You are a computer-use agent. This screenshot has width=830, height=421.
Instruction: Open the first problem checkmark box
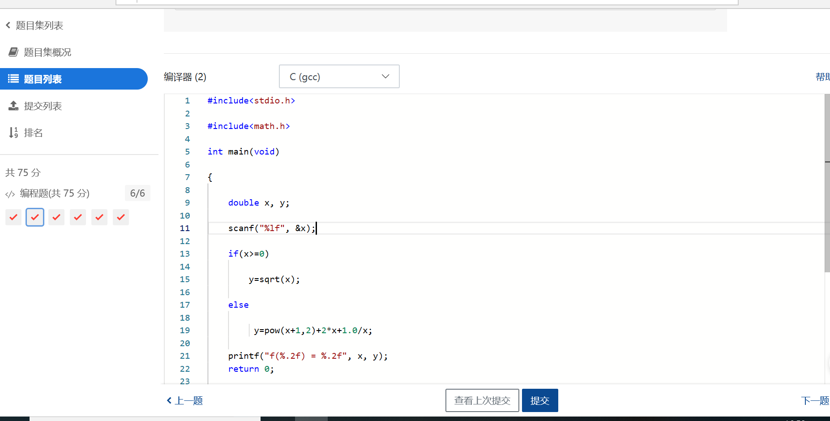(13, 217)
